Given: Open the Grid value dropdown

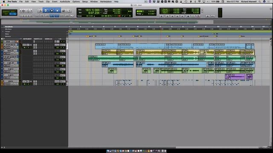Looking at the screenshot, I should click(155, 11).
